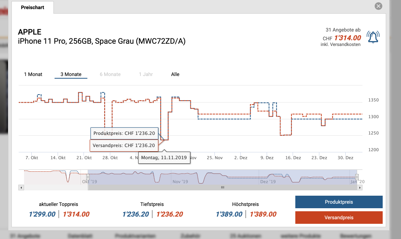Choose the greyed-out 6 Monate range

pos(110,74)
